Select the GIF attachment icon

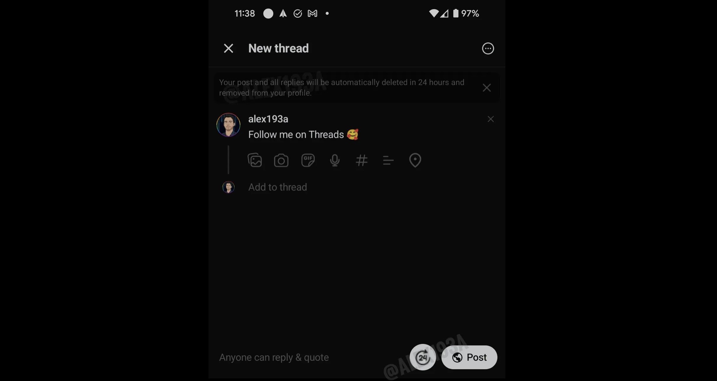tap(307, 160)
